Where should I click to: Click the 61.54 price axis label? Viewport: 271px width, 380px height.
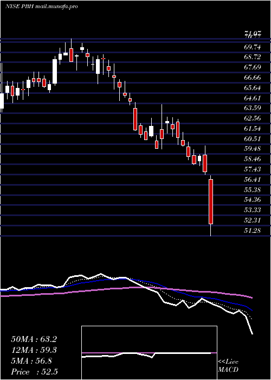[253, 129]
